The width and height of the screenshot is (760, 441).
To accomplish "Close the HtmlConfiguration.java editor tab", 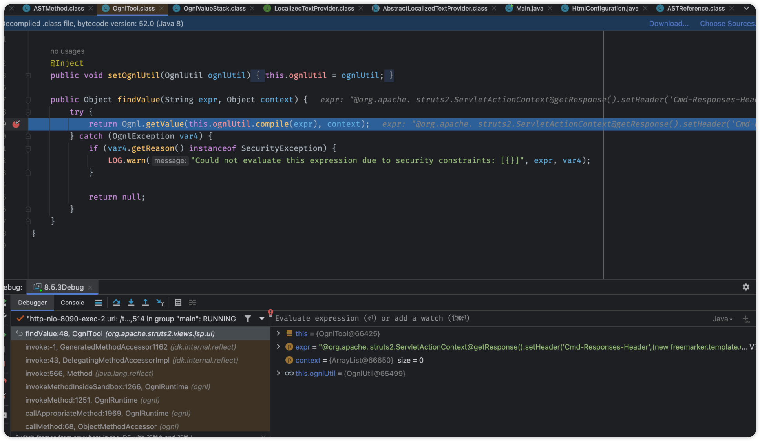I will [645, 8].
